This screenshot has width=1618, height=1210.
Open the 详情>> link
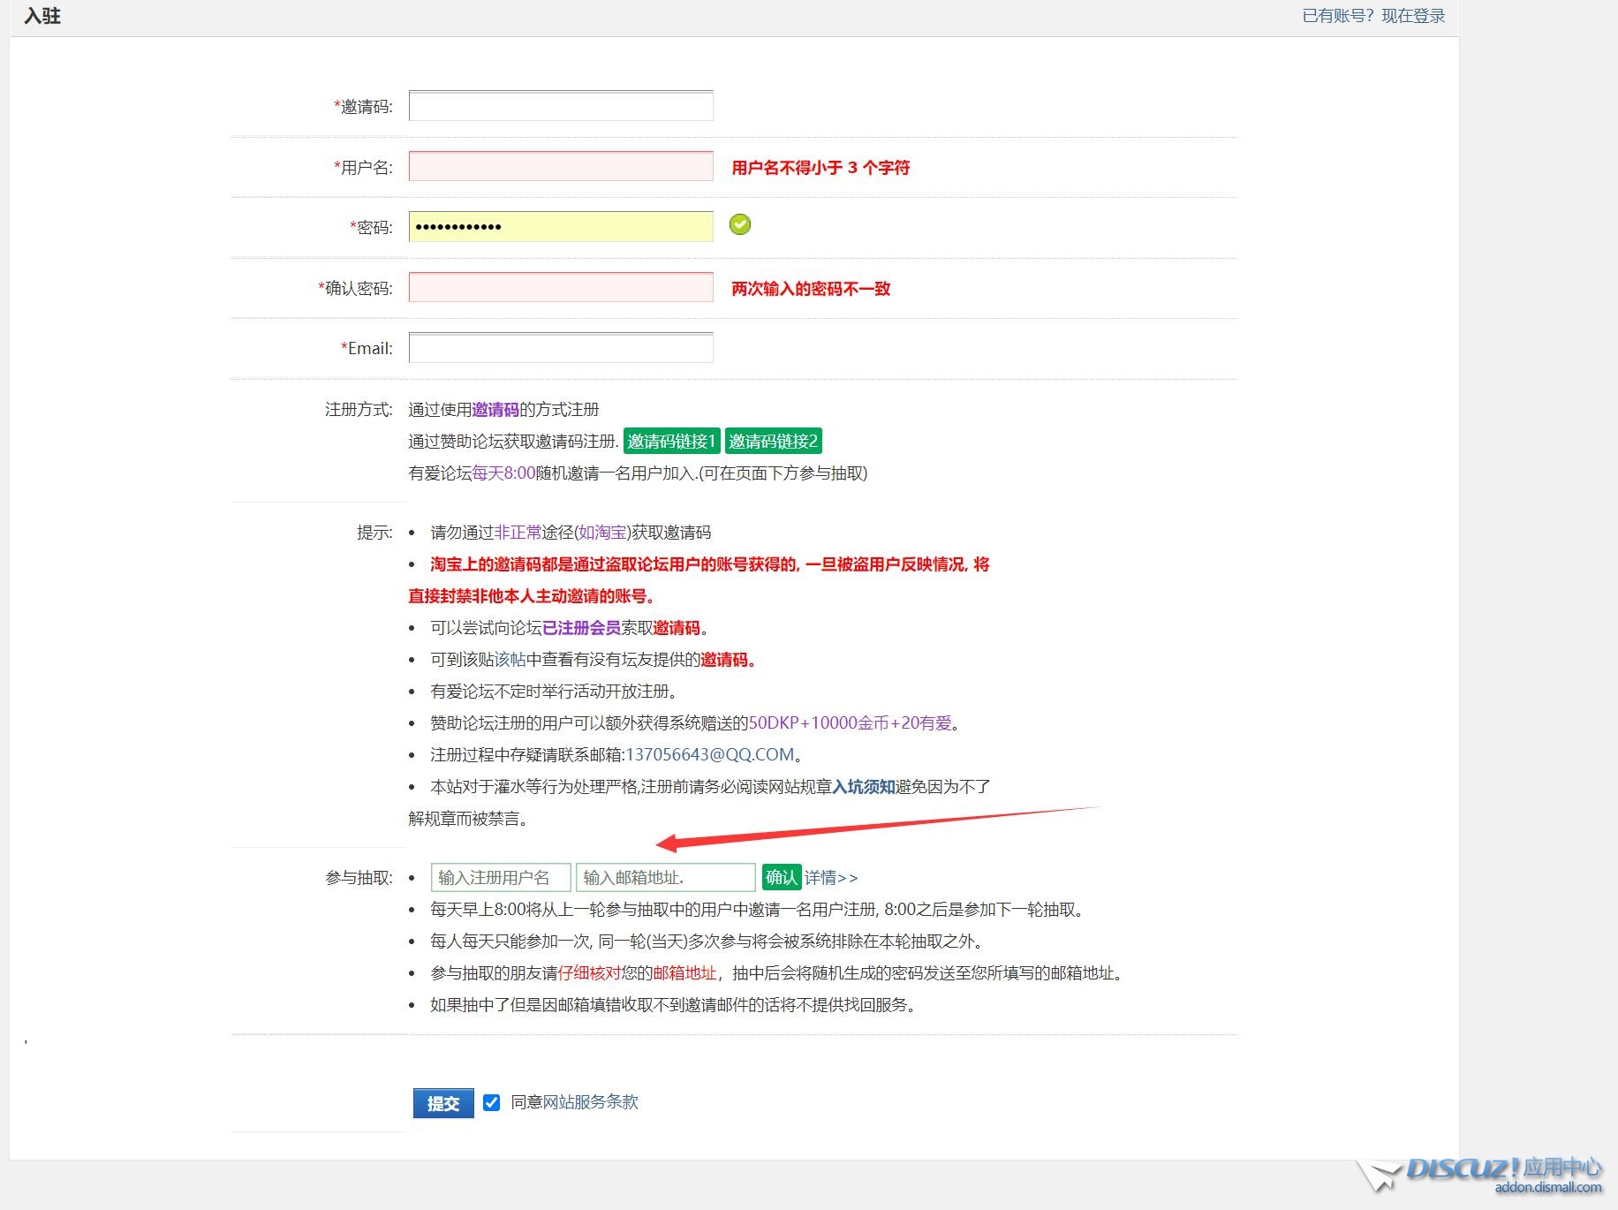(x=831, y=878)
